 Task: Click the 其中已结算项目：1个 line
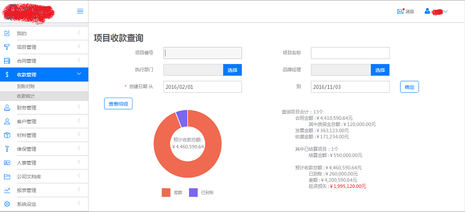click(x=317, y=149)
